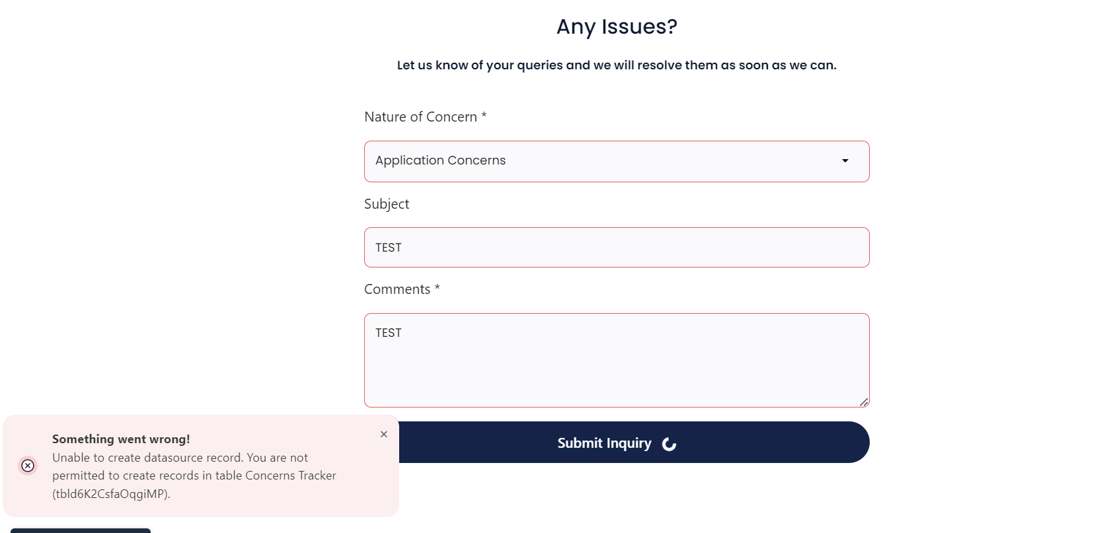This screenshot has height=533, width=1107.
Task: Click the Subject field label
Action: tap(387, 204)
